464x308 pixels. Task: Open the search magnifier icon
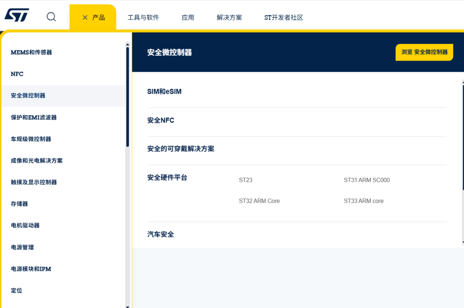point(51,17)
